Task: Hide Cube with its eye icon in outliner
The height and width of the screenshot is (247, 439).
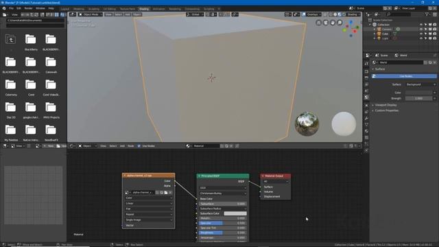Action: pyautogui.click(x=421, y=34)
